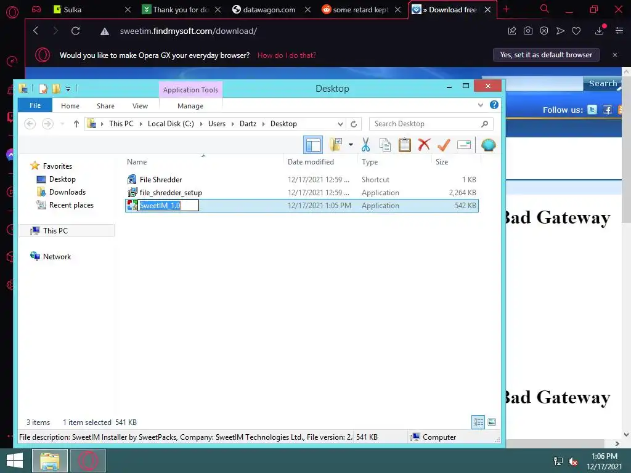Open the Home ribbon tab
This screenshot has width=631, height=473.
(70, 106)
